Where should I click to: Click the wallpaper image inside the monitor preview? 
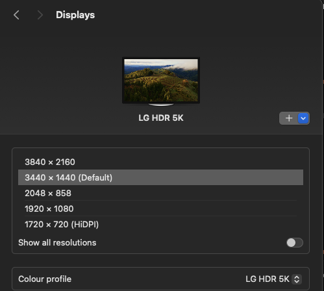tap(161, 81)
